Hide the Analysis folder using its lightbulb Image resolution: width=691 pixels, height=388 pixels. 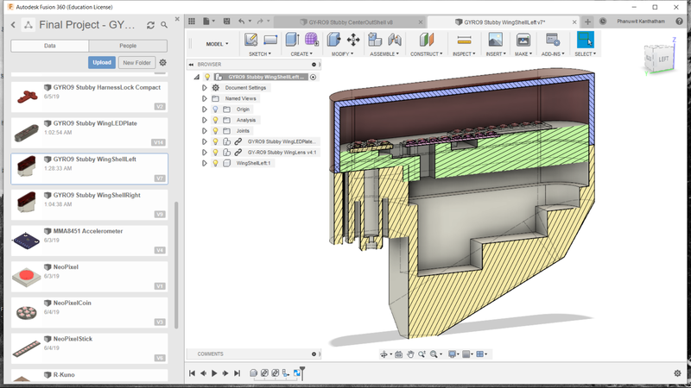click(x=215, y=120)
